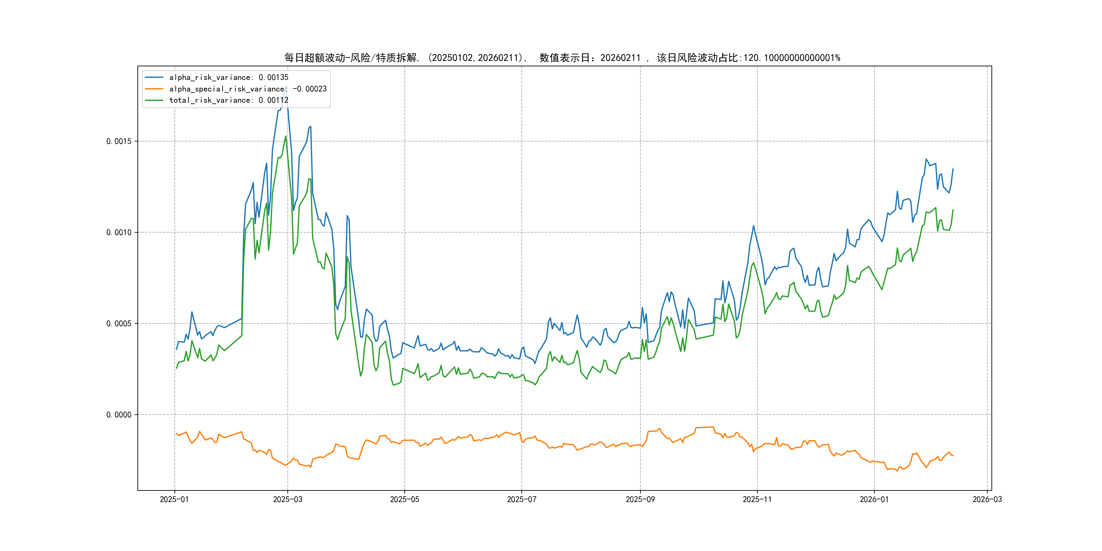Click the 2025-03 x-axis tick label

tap(287, 499)
